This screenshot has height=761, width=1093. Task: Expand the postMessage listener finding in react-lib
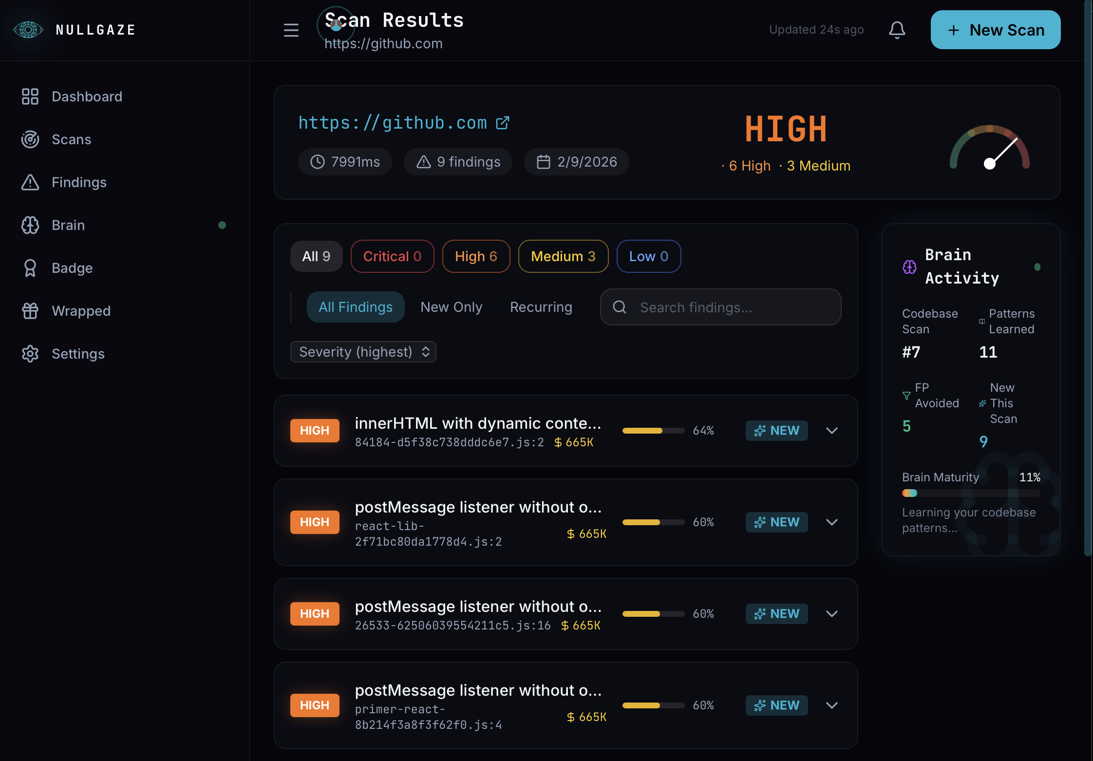click(832, 522)
